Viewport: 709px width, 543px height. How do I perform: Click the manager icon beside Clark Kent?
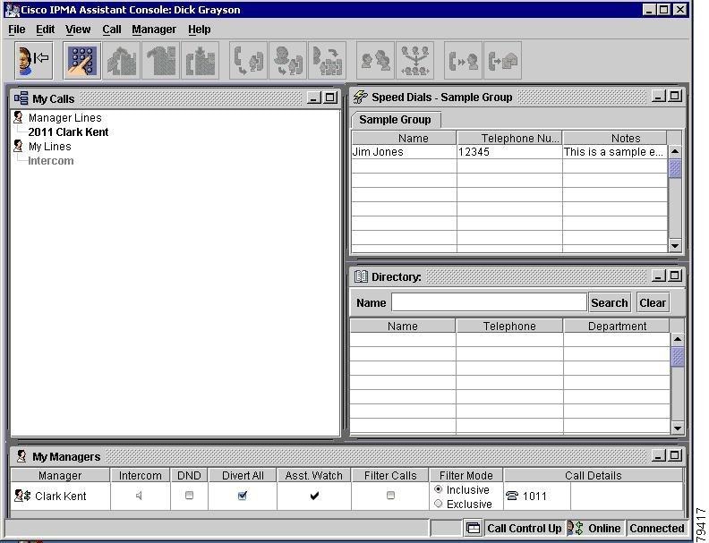pyautogui.click(x=22, y=496)
